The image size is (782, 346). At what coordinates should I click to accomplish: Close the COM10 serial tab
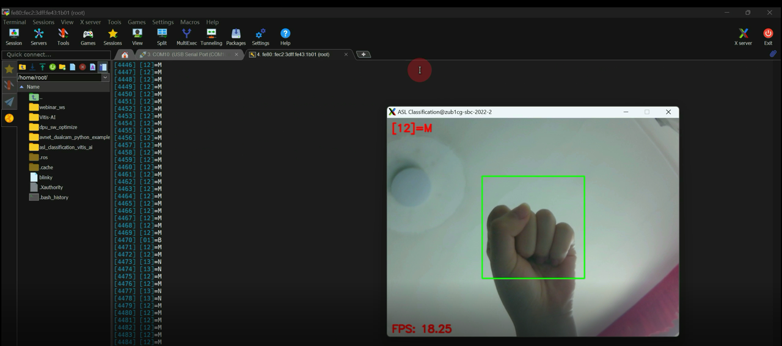pos(237,54)
